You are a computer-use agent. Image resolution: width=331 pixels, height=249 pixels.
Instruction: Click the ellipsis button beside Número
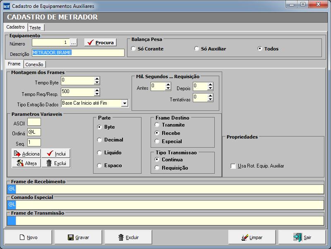(x=74, y=43)
